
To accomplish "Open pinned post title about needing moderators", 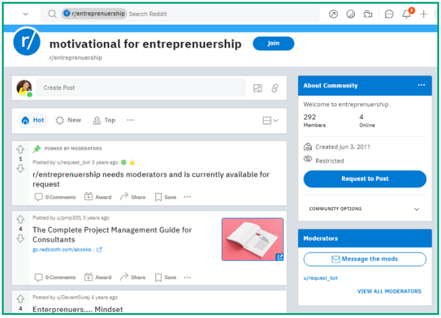I will pyautogui.click(x=151, y=179).
